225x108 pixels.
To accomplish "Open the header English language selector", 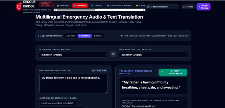I will coord(162,7).
